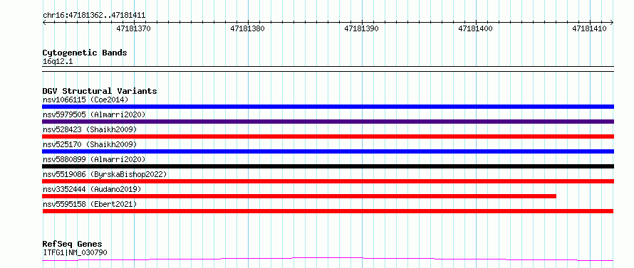
Task: Open variant nsv1066115 (Coe2014) label
Action: click(x=85, y=100)
